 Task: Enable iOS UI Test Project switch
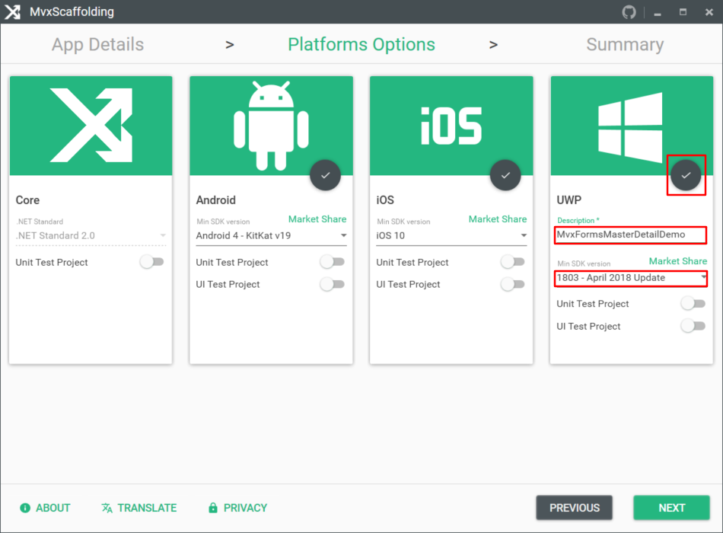513,284
